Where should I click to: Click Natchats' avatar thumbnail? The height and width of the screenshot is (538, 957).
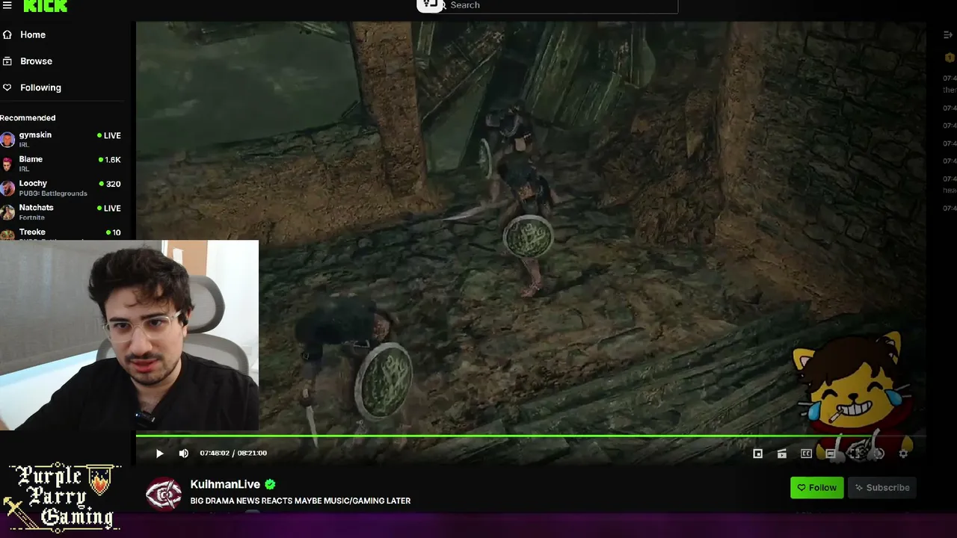(x=7, y=212)
